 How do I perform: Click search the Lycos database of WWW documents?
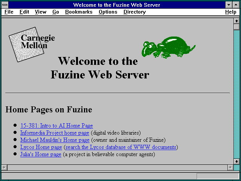(x=121, y=147)
